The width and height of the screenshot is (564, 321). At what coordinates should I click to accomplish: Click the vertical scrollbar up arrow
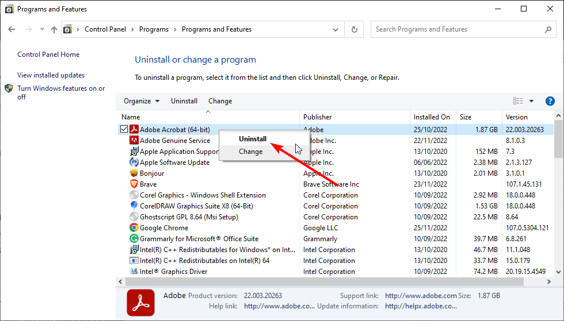point(558,115)
